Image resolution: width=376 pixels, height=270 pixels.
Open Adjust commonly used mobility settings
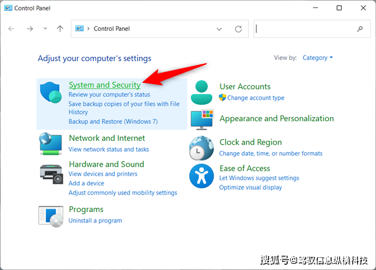coord(123,193)
